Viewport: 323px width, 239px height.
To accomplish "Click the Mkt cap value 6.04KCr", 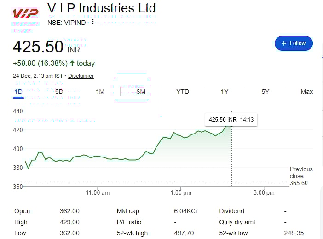I will [186, 211].
